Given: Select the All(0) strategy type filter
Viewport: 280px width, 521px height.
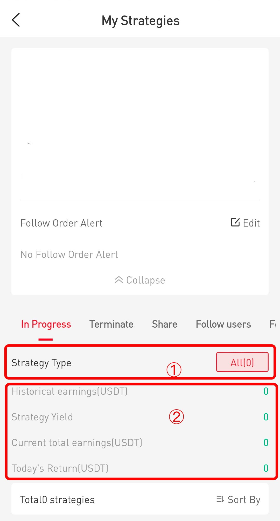Looking at the screenshot, I should [242, 362].
